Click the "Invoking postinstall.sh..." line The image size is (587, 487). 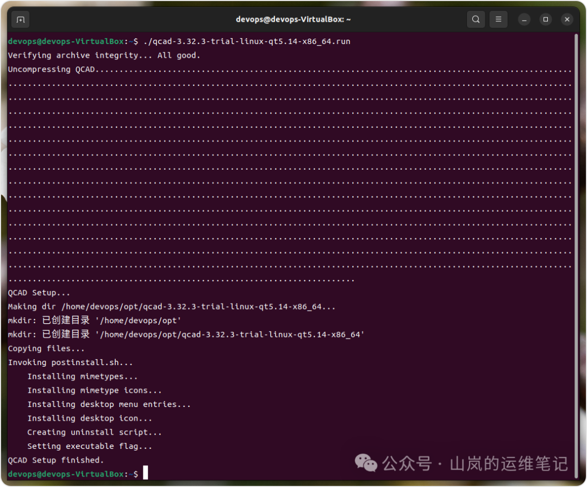(70, 362)
